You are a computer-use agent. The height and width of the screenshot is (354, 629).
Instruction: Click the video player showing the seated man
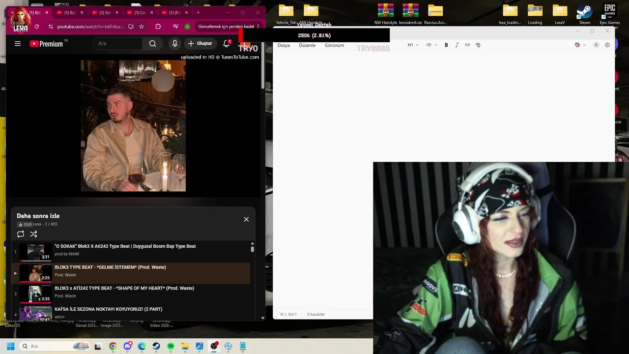(133, 126)
